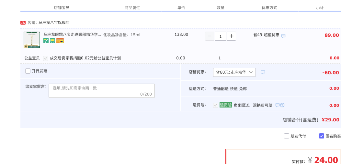The height and width of the screenshot is (164, 341).
Task: Click the green 7-day return badge
Action: (46, 41)
